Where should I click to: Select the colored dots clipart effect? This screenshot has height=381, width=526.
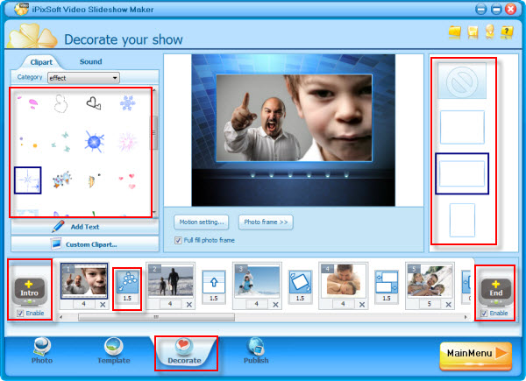pyautogui.click(x=28, y=142)
